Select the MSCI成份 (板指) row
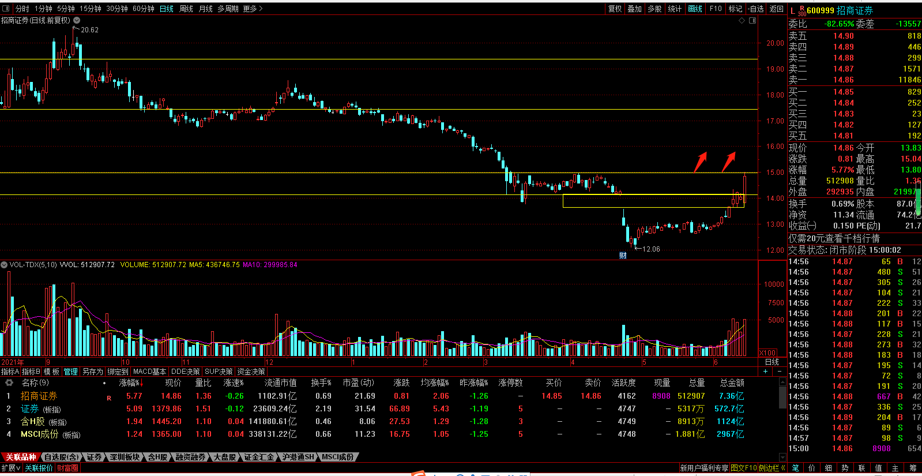Viewport: 922px width, 476px height. pyautogui.click(x=389, y=434)
